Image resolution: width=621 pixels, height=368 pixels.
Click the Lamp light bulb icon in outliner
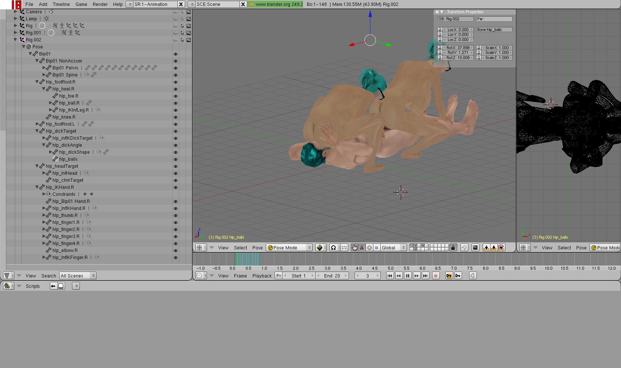tap(47, 18)
